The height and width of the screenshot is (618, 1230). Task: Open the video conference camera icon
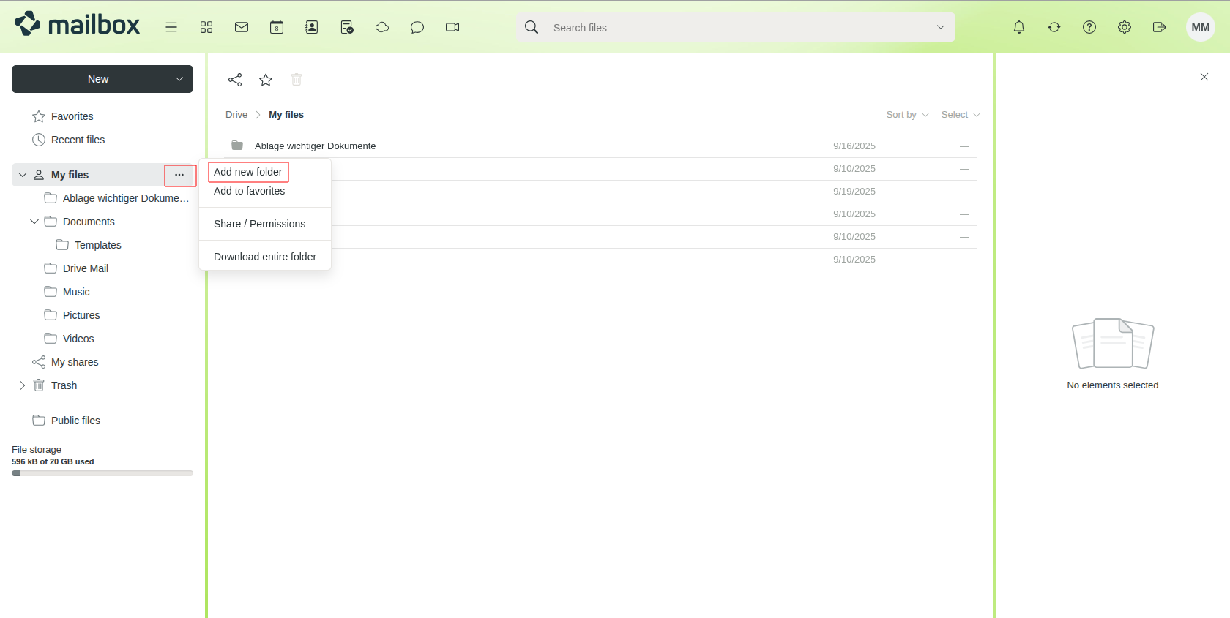pyautogui.click(x=452, y=27)
